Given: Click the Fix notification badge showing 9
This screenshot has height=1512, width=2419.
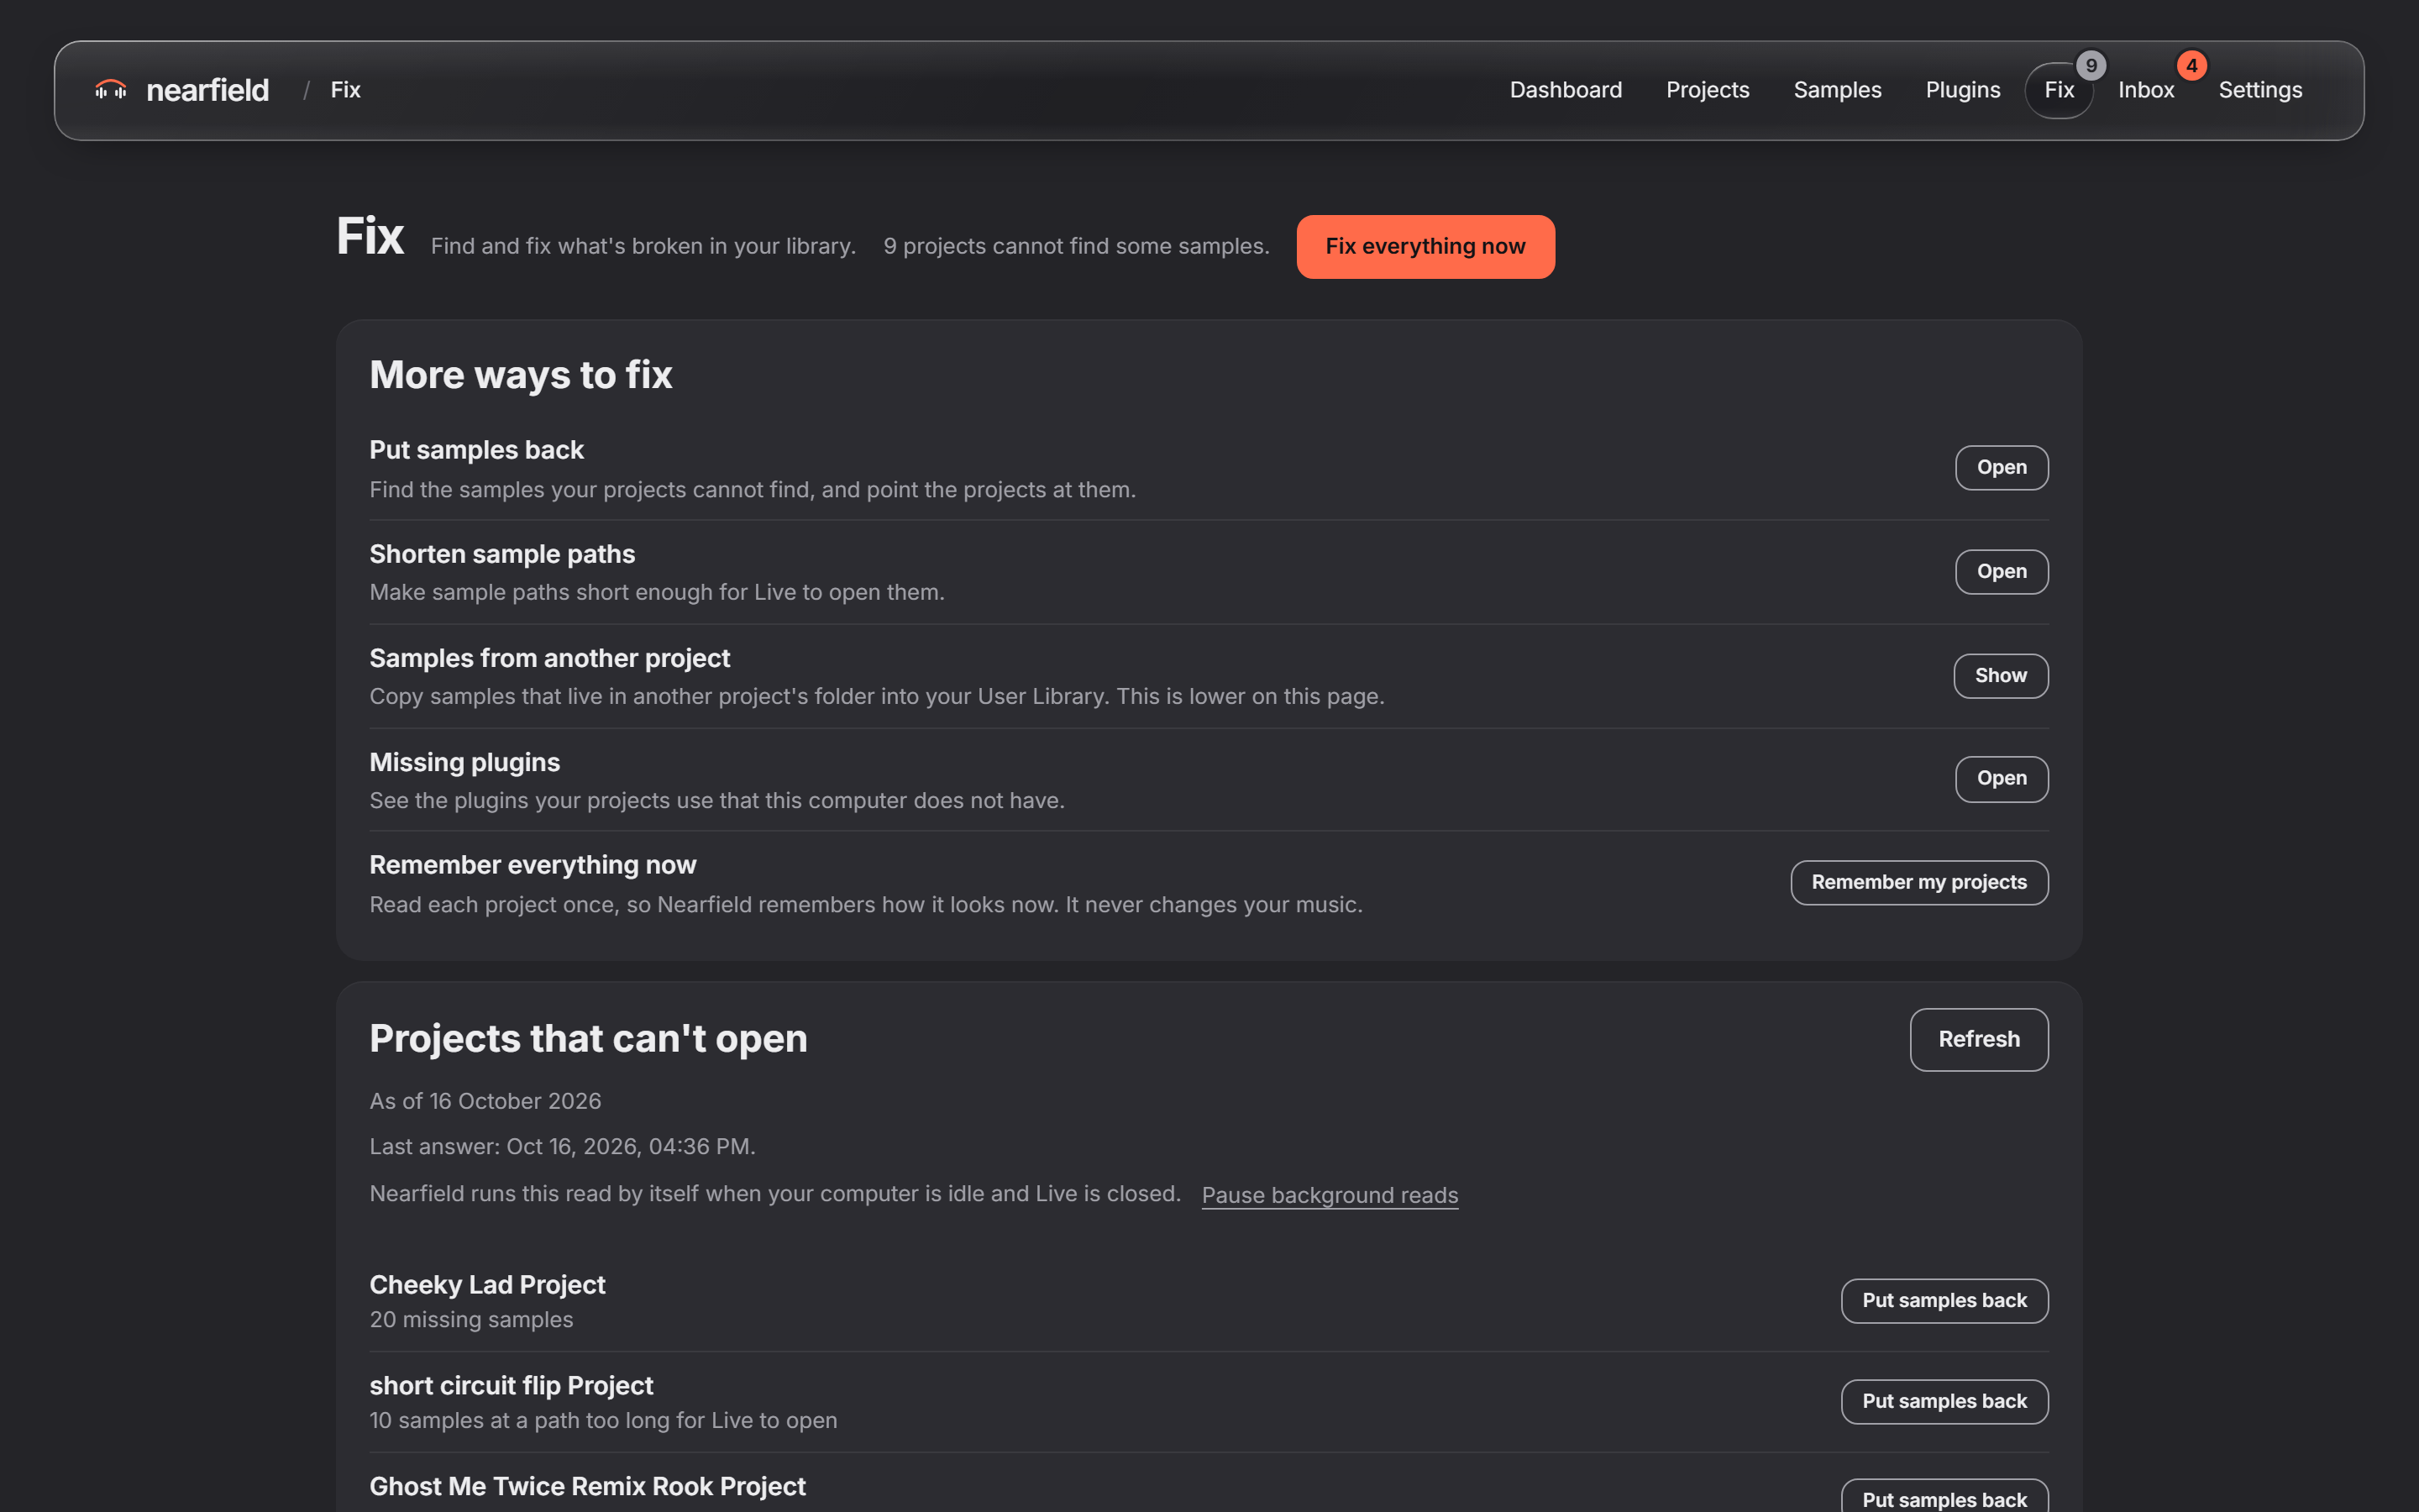Looking at the screenshot, I should point(2090,66).
